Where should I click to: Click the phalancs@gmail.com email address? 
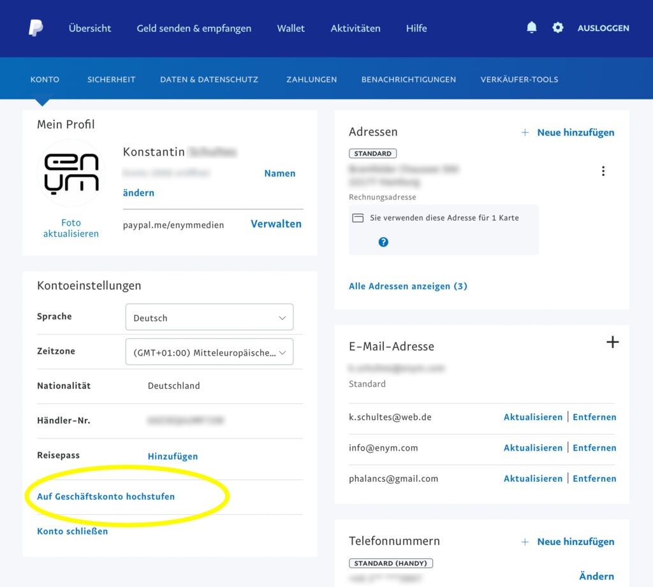click(x=393, y=479)
